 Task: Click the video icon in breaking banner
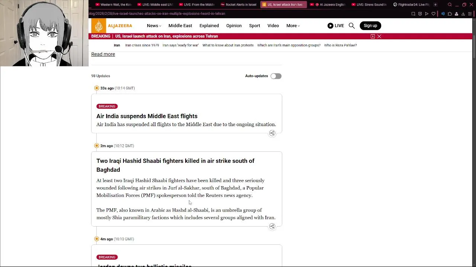pyautogui.click(x=373, y=36)
